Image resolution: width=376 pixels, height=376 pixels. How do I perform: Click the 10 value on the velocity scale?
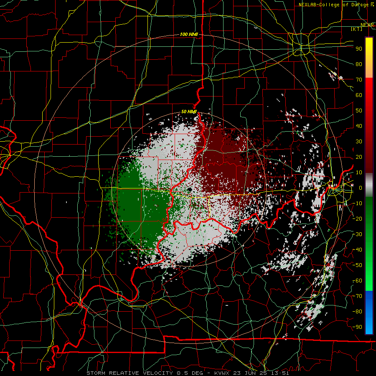click(359, 173)
